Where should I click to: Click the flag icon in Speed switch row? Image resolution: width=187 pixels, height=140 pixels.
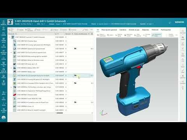pyautogui.click(x=75, y=49)
